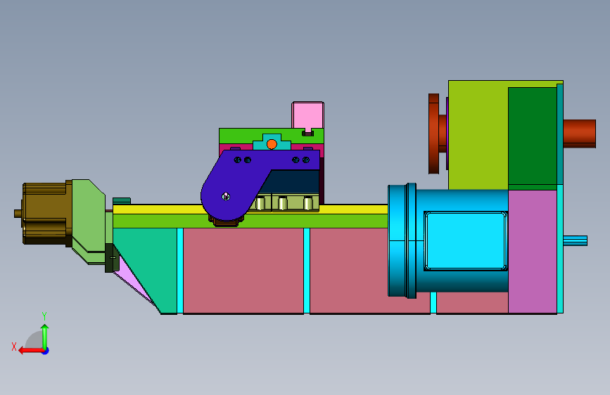Select the brown nut beneath the blue bracket
The width and height of the screenshot is (610, 395).
point(226,222)
